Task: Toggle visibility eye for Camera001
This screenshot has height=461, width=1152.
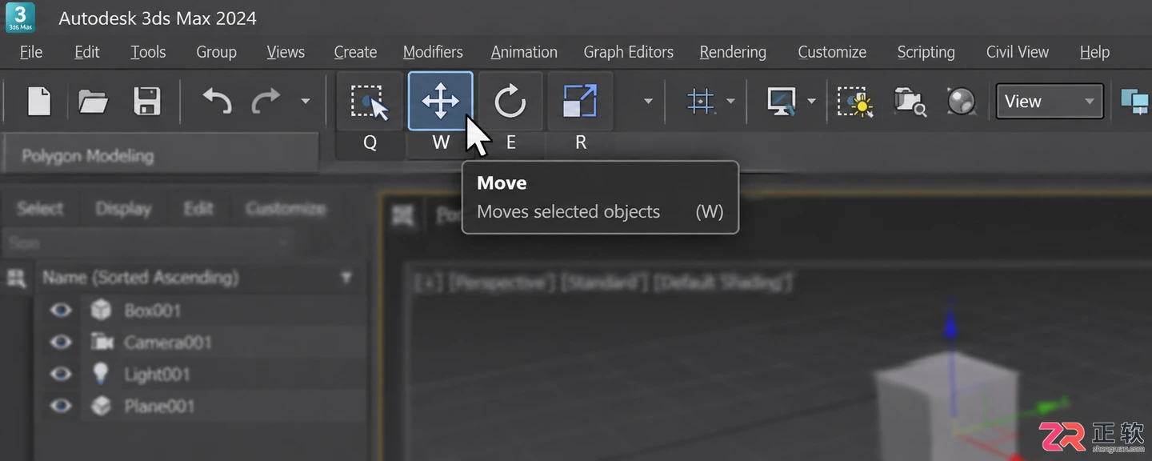Action: tap(61, 343)
